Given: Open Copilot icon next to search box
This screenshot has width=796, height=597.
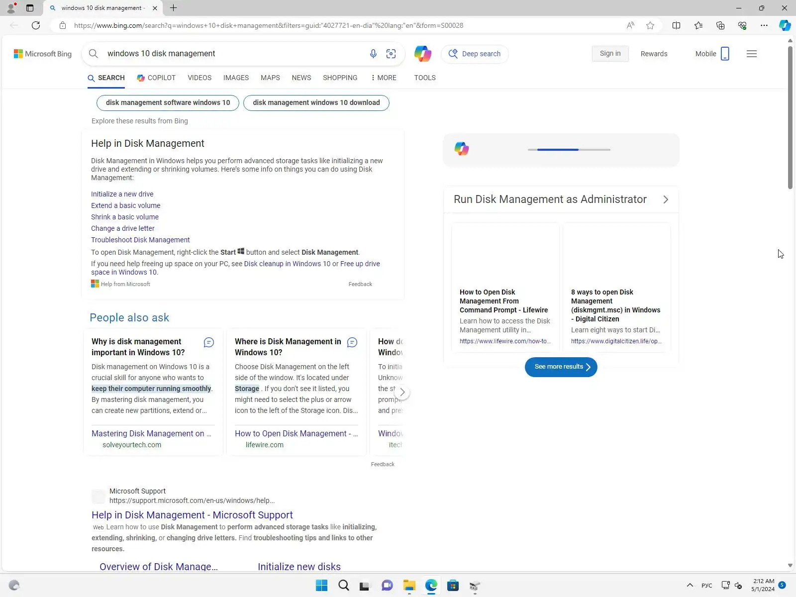Looking at the screenshot, I should click(423, 54).
